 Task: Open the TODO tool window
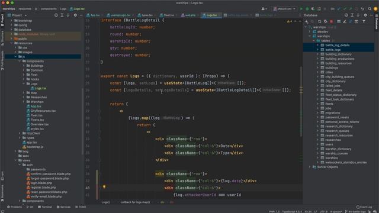81,207
